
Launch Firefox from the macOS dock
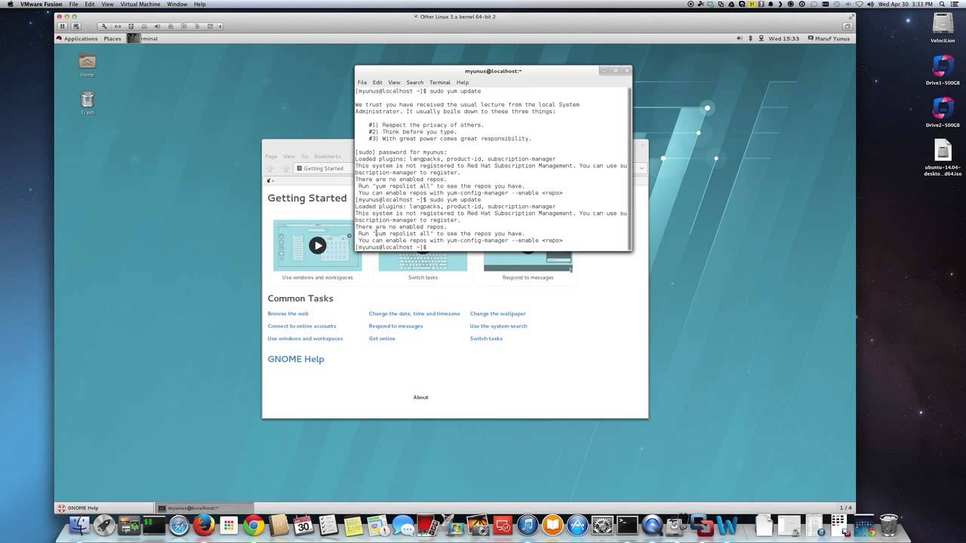204,525
